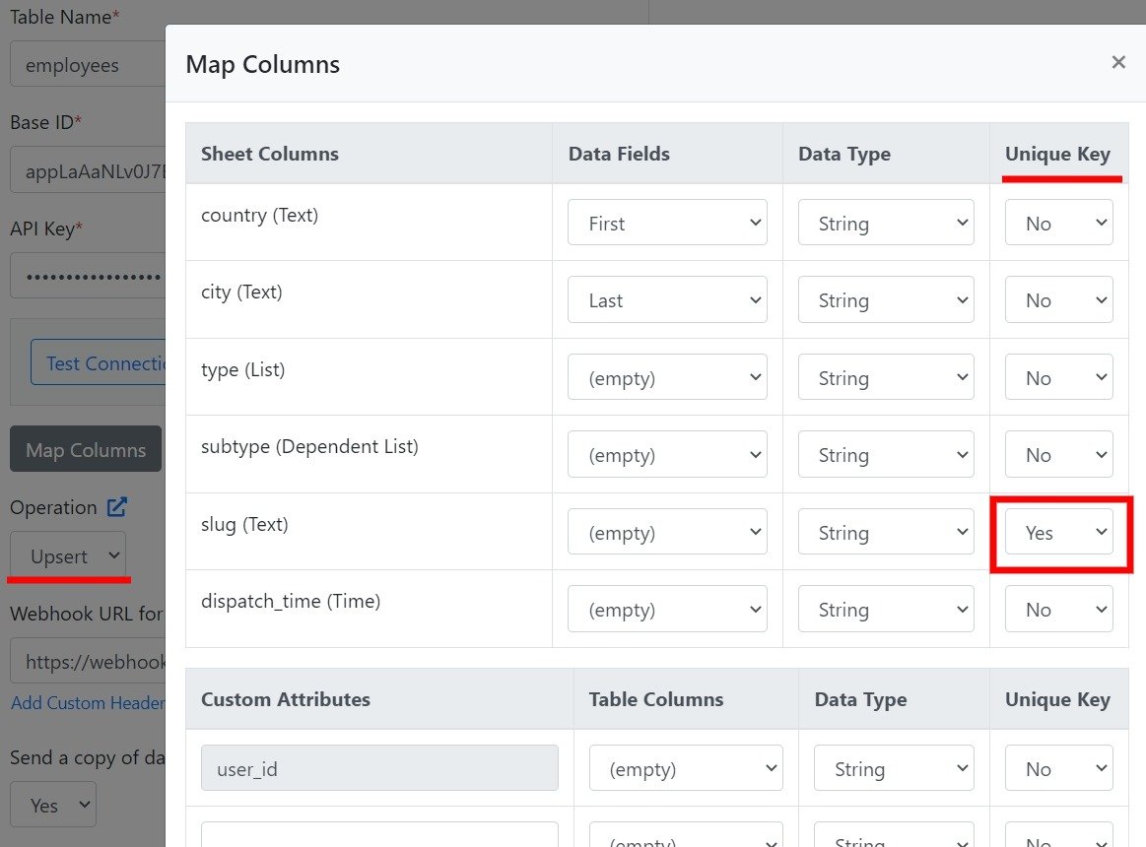1146x847 pixels.
Task: Change Unique Key Yes dropdown for slug
Action: tap(1059, 532)
